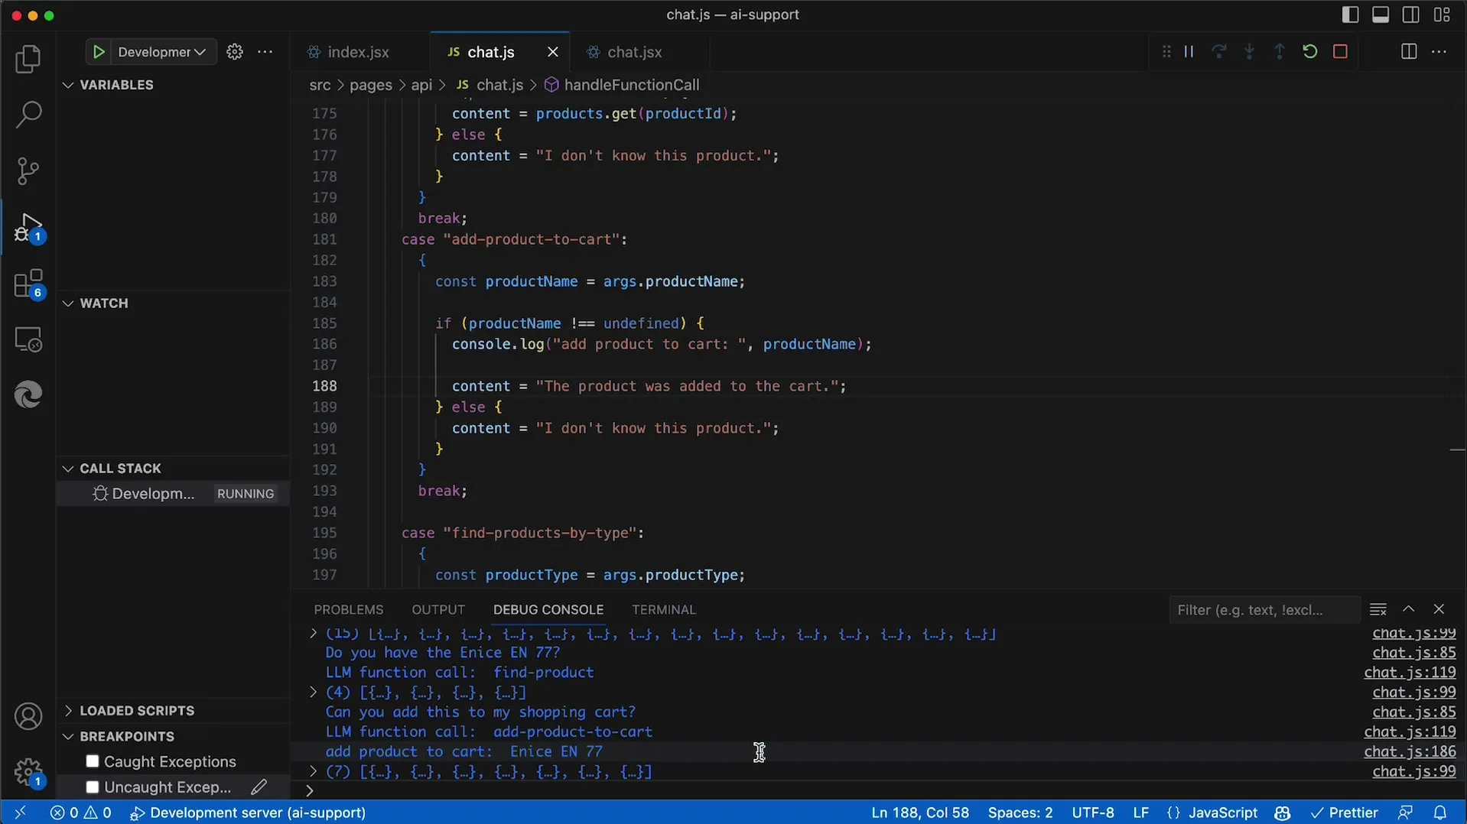Expand the (7) array console output

(313, 772)
